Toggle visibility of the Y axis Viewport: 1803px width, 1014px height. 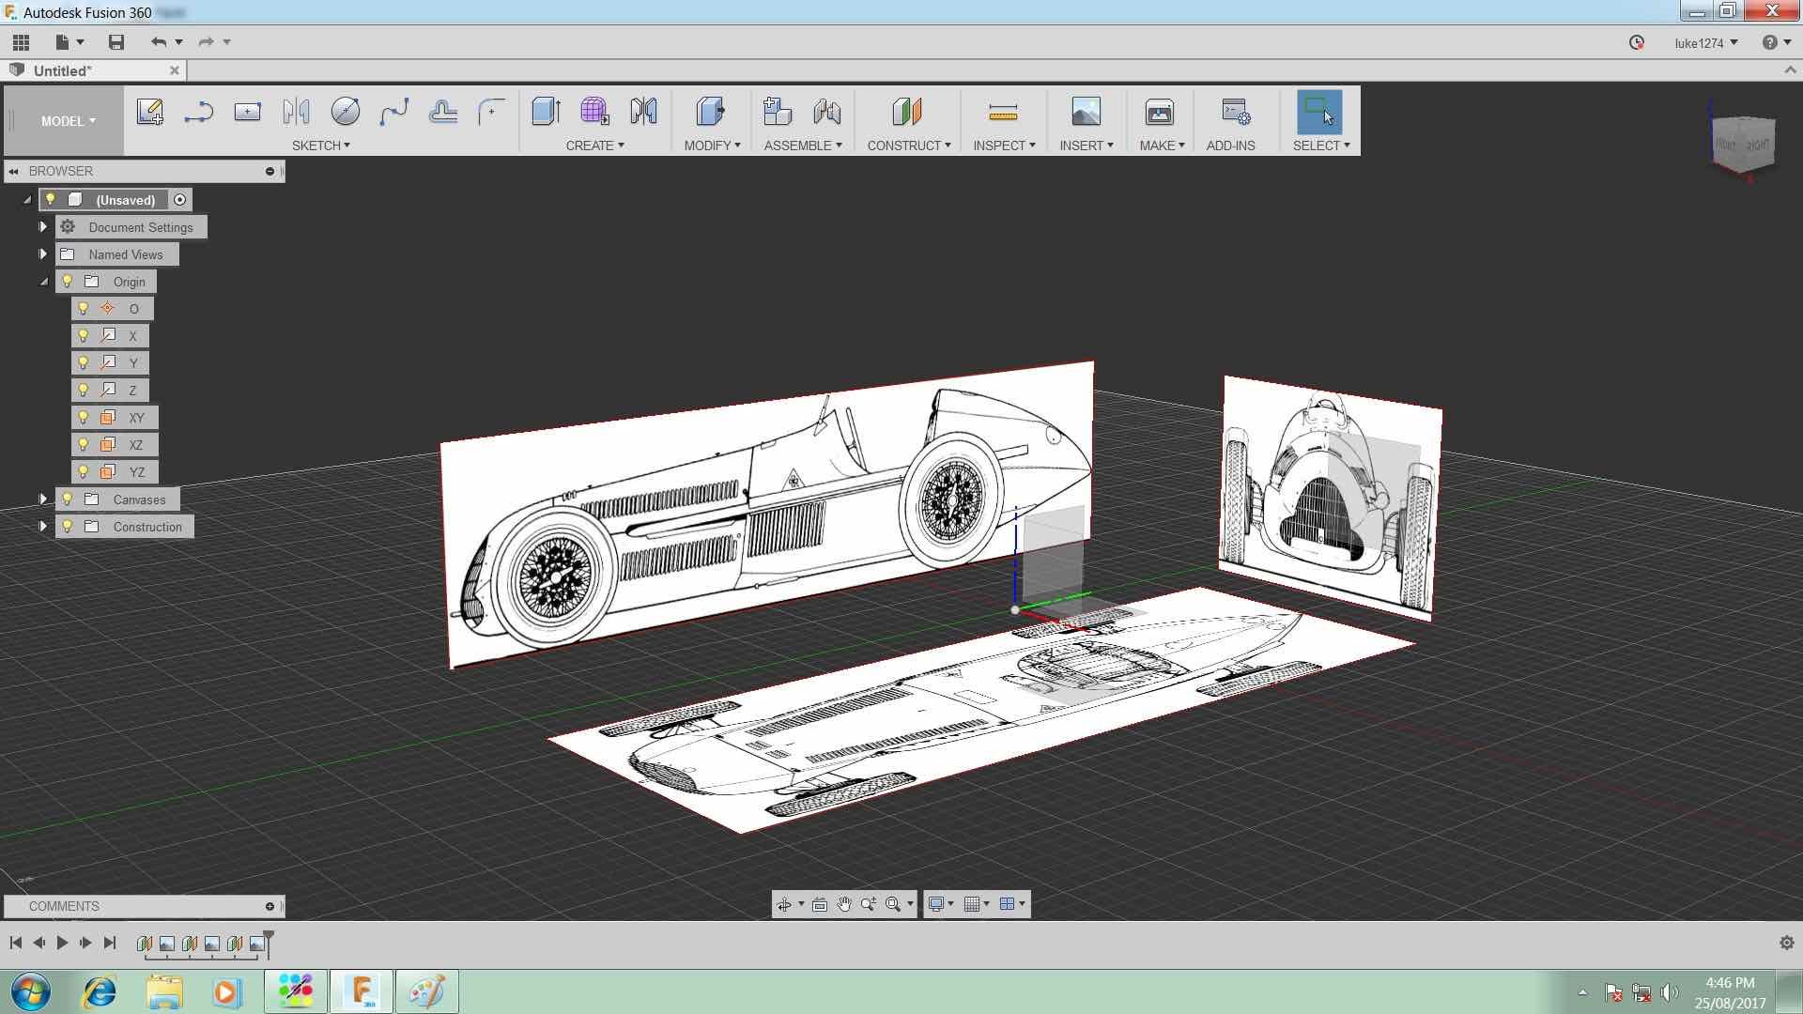point(84,363)
